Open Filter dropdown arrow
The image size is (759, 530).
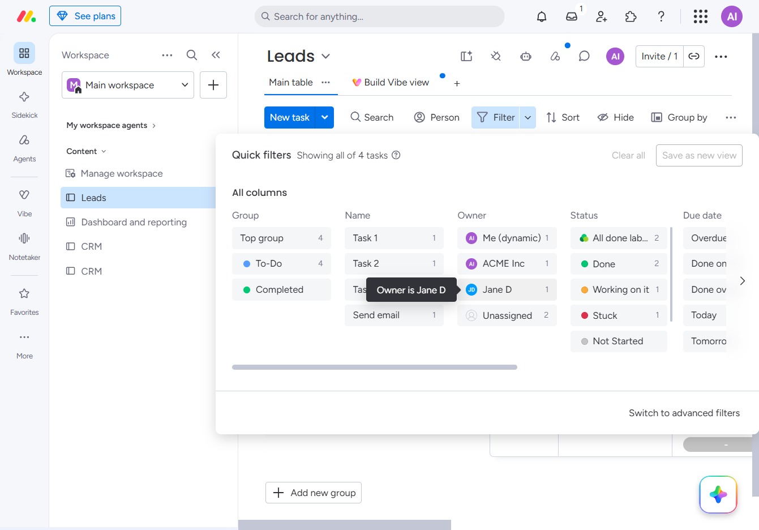[528, 117]
